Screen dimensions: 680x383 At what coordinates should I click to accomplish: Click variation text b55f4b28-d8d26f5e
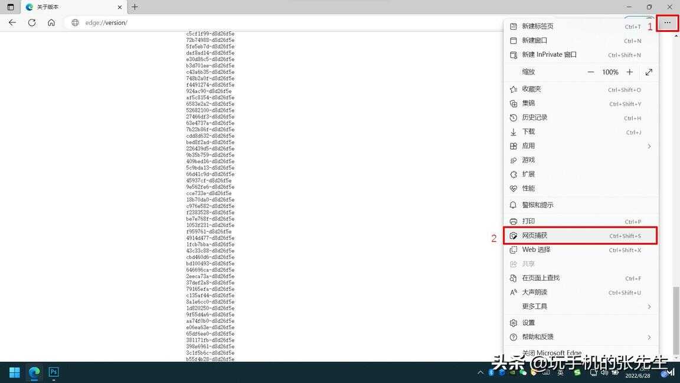(210, 359)
